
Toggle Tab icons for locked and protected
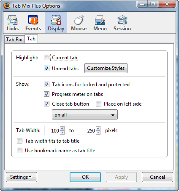46,85
